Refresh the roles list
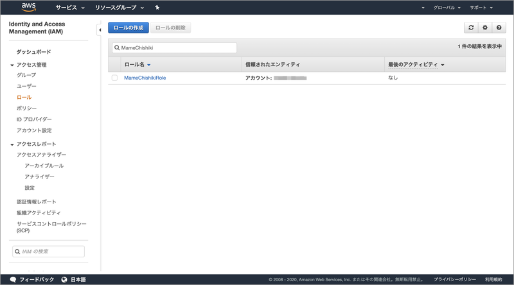 coord(471,28)
